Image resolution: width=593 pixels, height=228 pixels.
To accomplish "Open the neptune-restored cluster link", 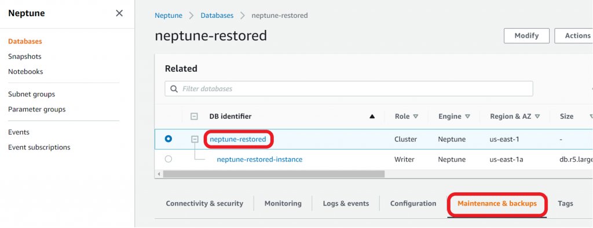I will coord(238,140).
